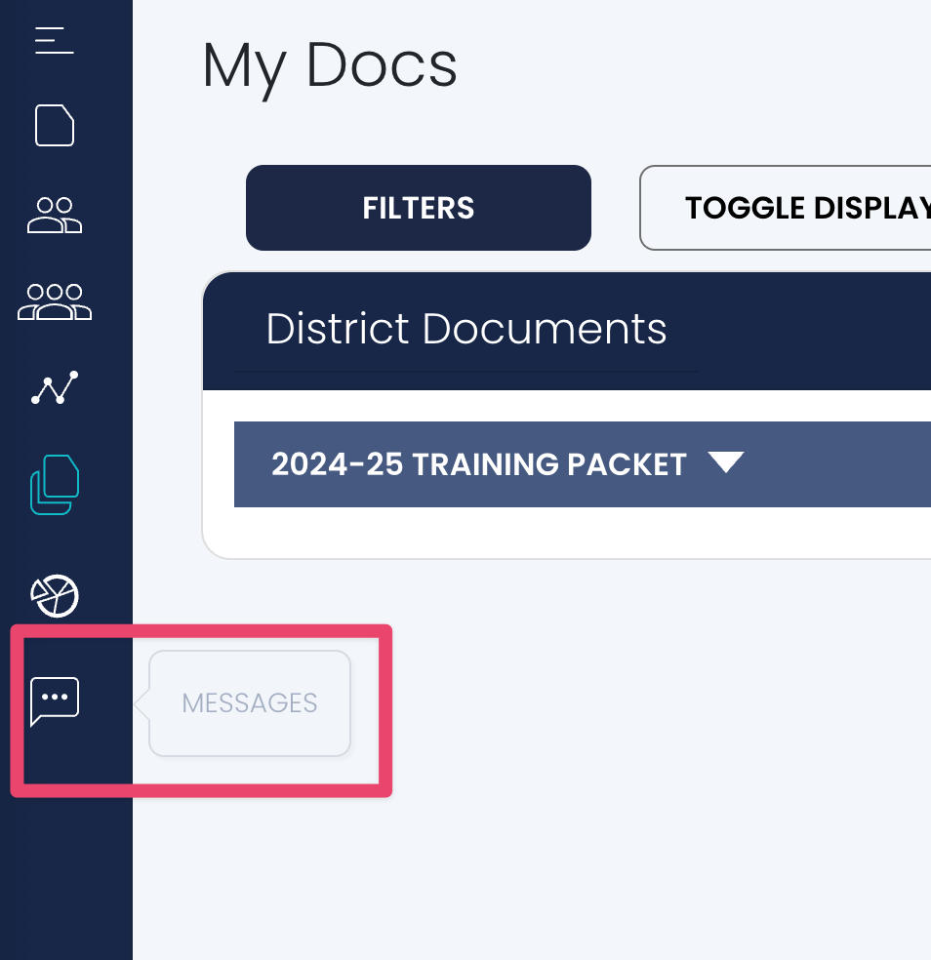Select the two-person users icon
The image size is (931, 960).
click(x=55, y=215)
